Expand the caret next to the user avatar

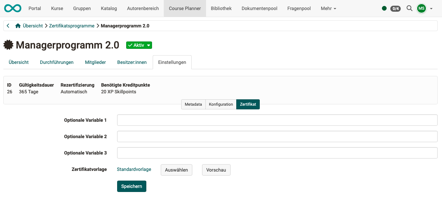pos(431,8)
